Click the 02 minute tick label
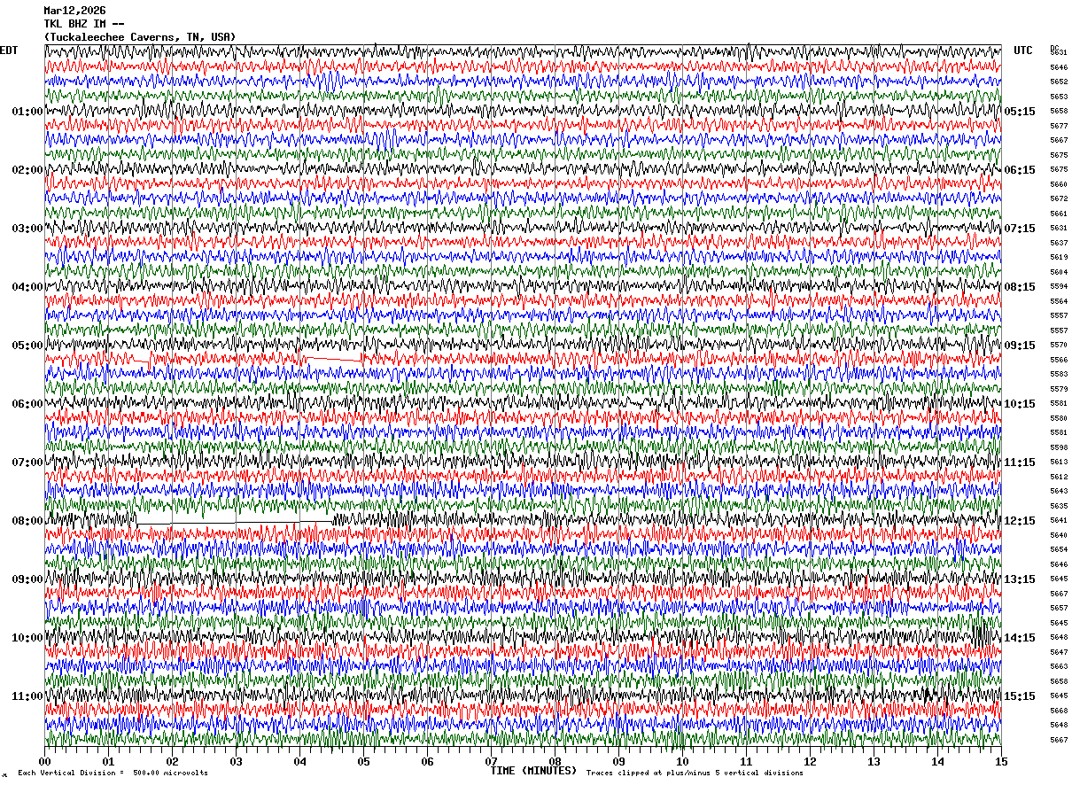The image size is (1072, 785). (x=173, y=761)
